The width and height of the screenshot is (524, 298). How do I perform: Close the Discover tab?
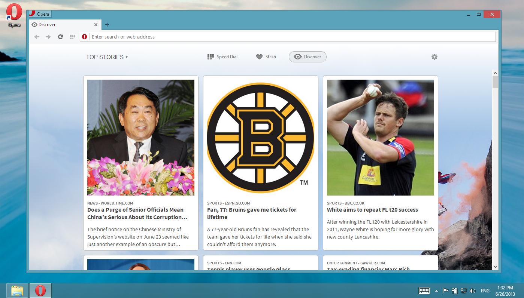point(96,25)
